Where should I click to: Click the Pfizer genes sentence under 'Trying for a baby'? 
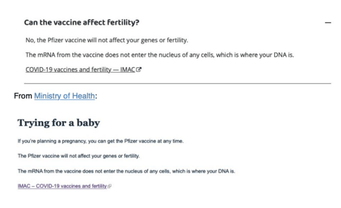79,156
